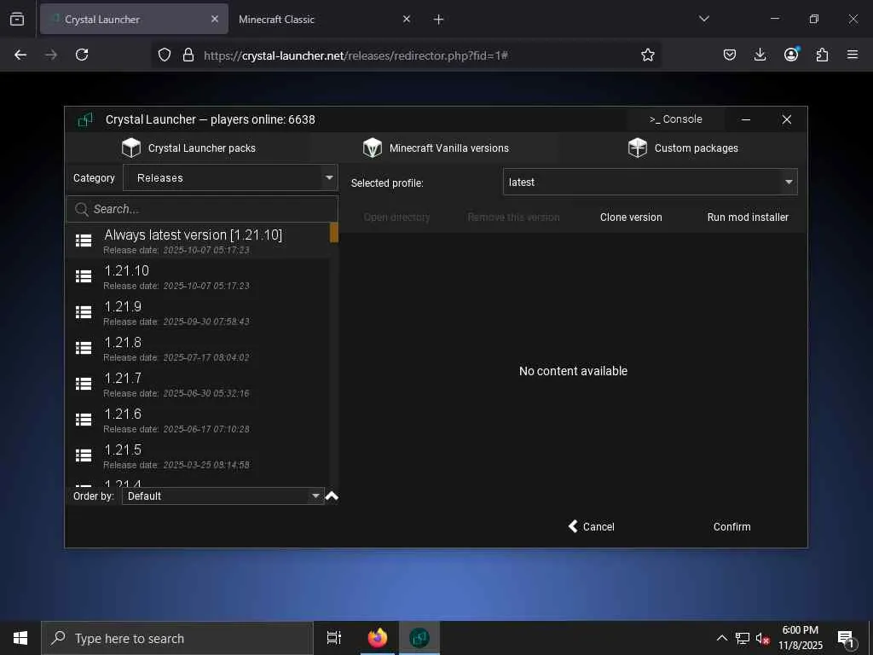Click the magnifier icon in Search field
873x655 pixels.
pos(81,210)
